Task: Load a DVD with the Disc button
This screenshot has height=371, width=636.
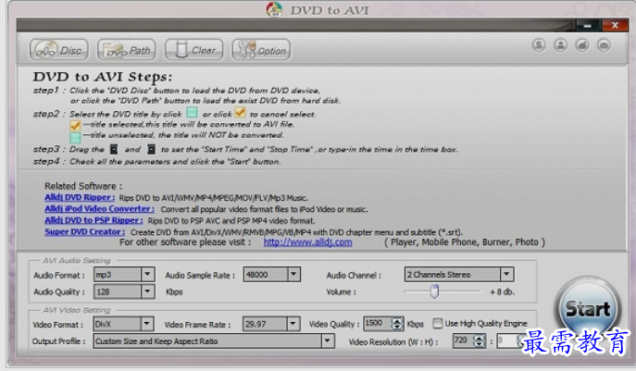Action: (59, 50)
